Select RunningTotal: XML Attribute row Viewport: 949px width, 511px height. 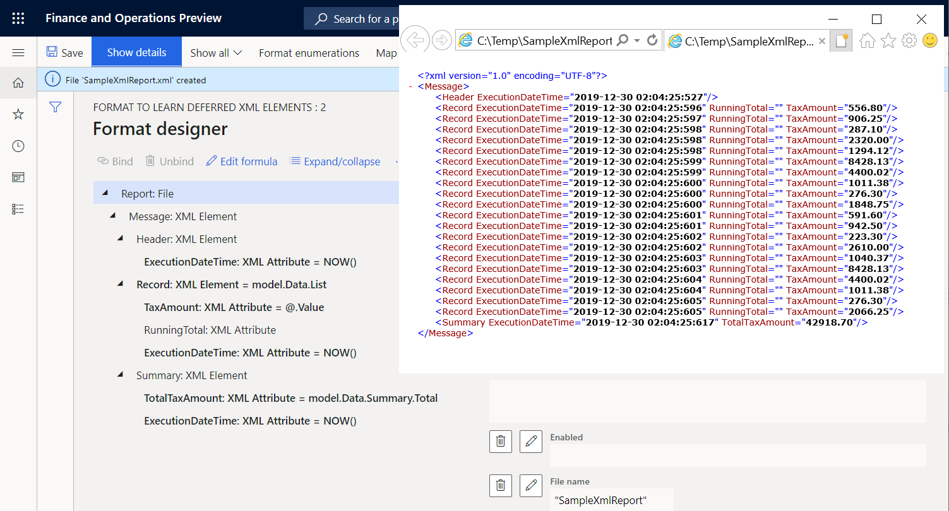coord(210,330)
